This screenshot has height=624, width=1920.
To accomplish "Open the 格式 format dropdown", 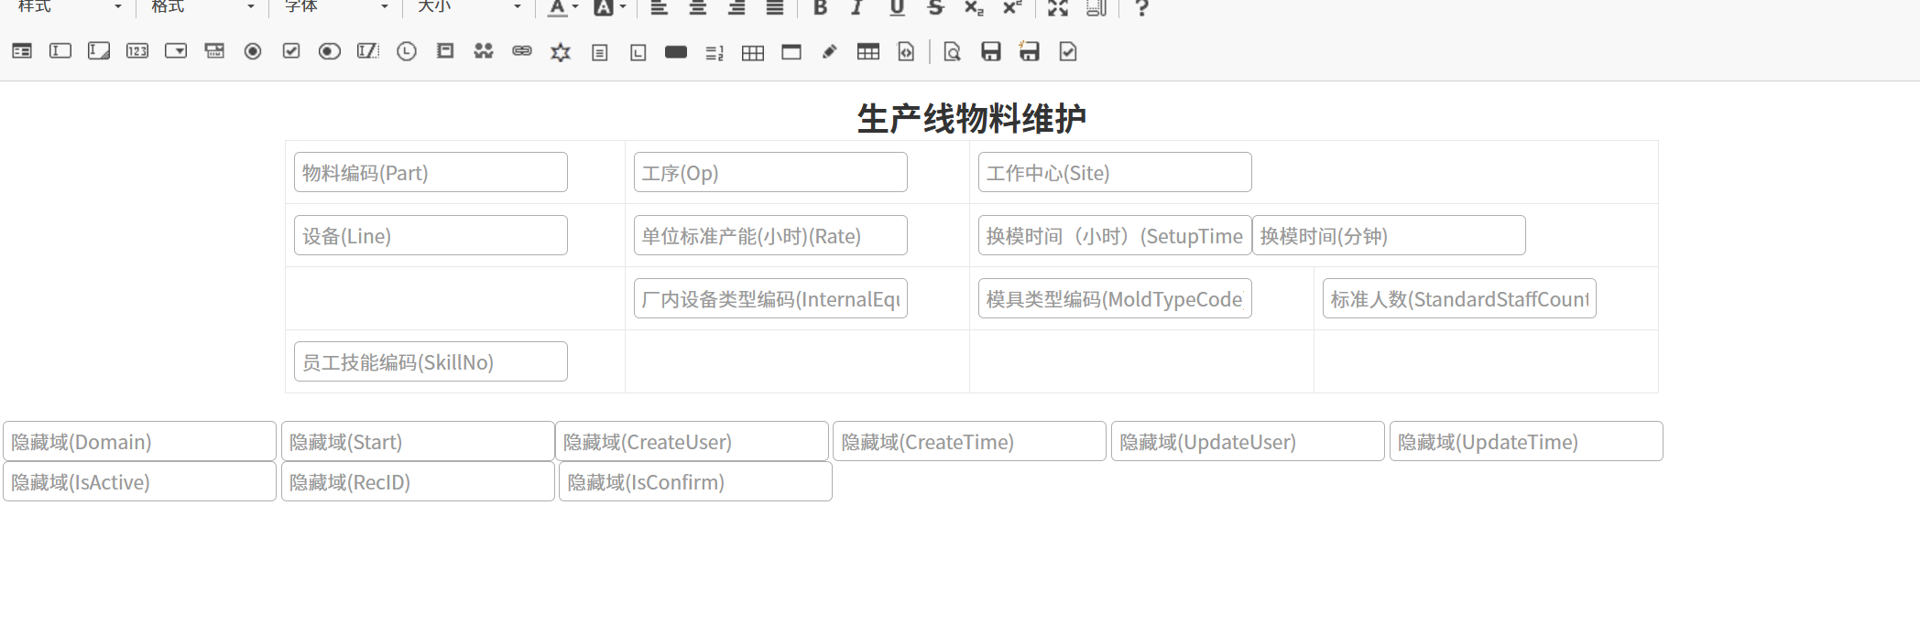I will [x=202, y=7].
